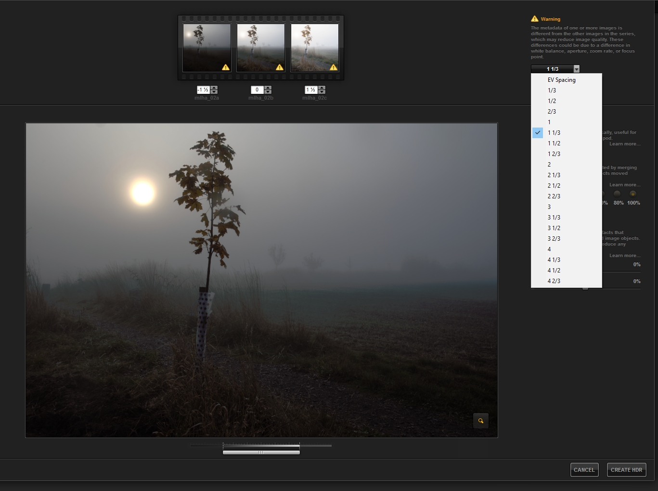The width and height of the screenshot is (658, 491).
Task: Increase exposure value for mlha_02a
Action: (x=214, y=88)
